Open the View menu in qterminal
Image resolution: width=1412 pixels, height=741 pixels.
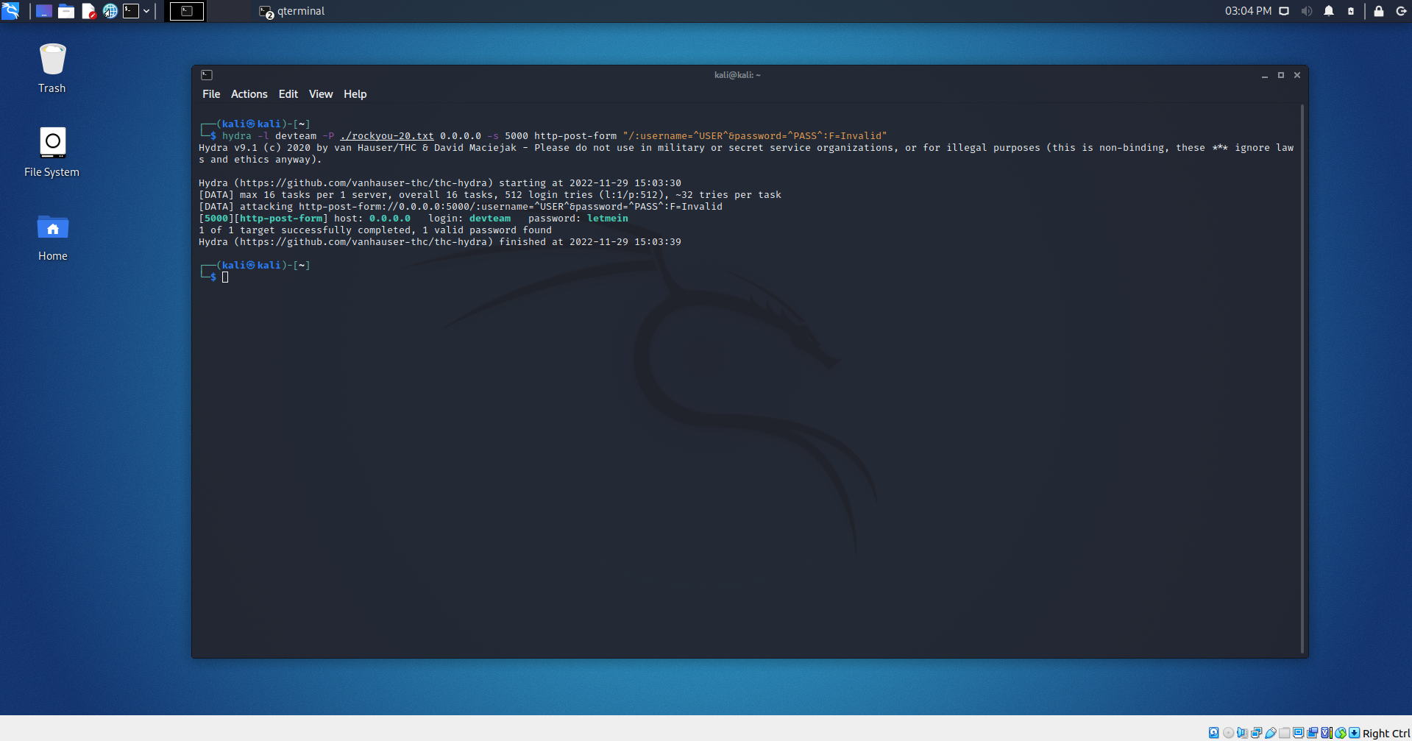click(x=321, y=94)
